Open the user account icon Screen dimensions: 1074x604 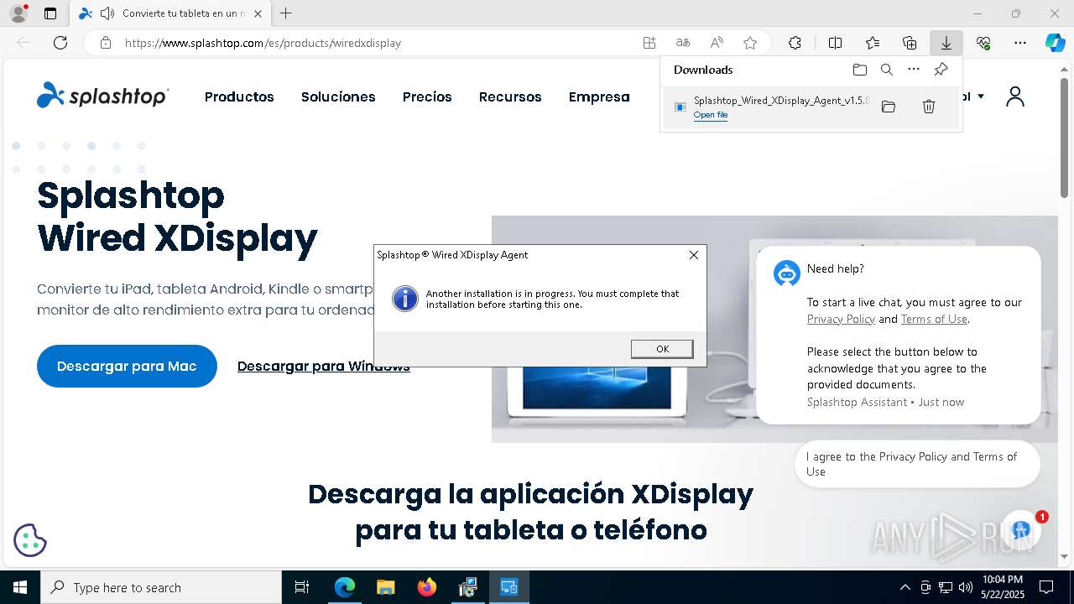click(1015, 96)
